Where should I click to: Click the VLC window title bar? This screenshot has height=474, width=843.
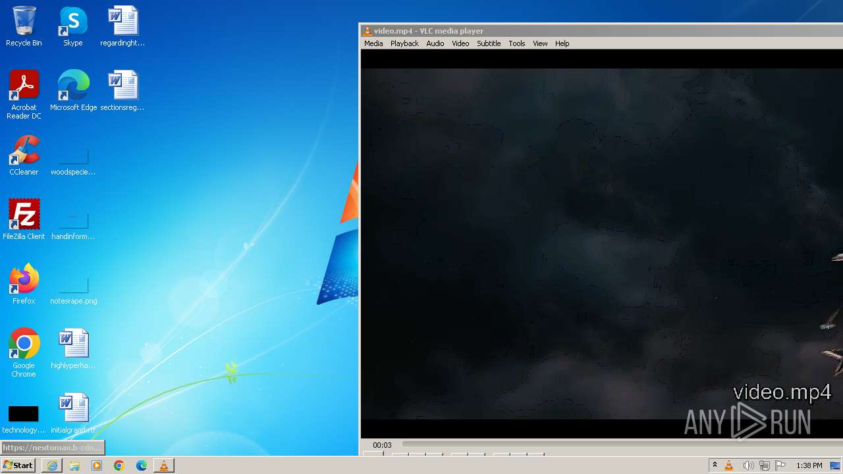click(x=602, y=30)
